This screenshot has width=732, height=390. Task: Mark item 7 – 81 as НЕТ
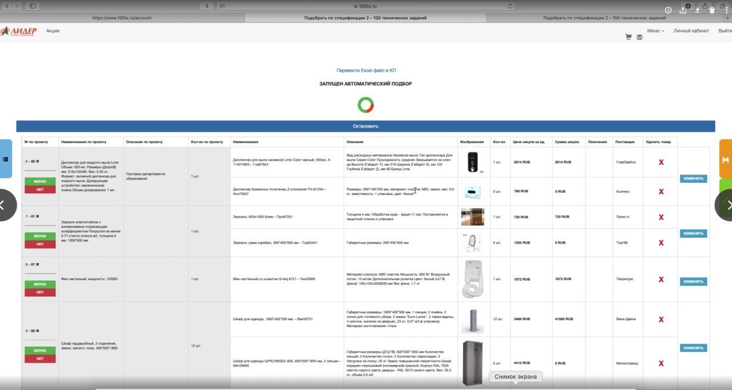coord(40,244)
